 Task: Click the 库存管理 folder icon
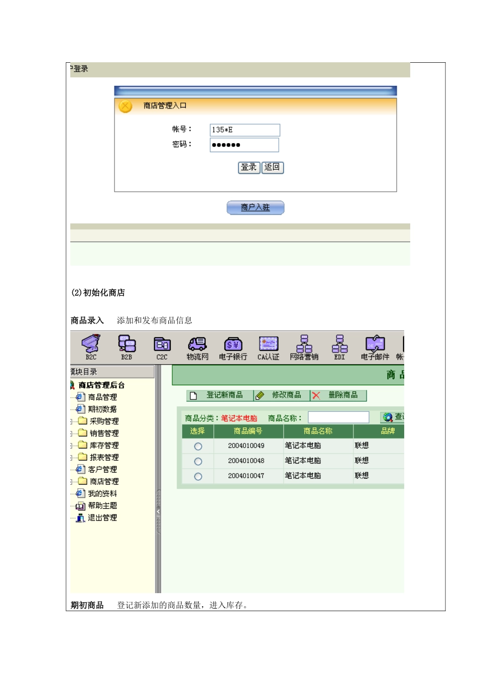pos(83,445)
